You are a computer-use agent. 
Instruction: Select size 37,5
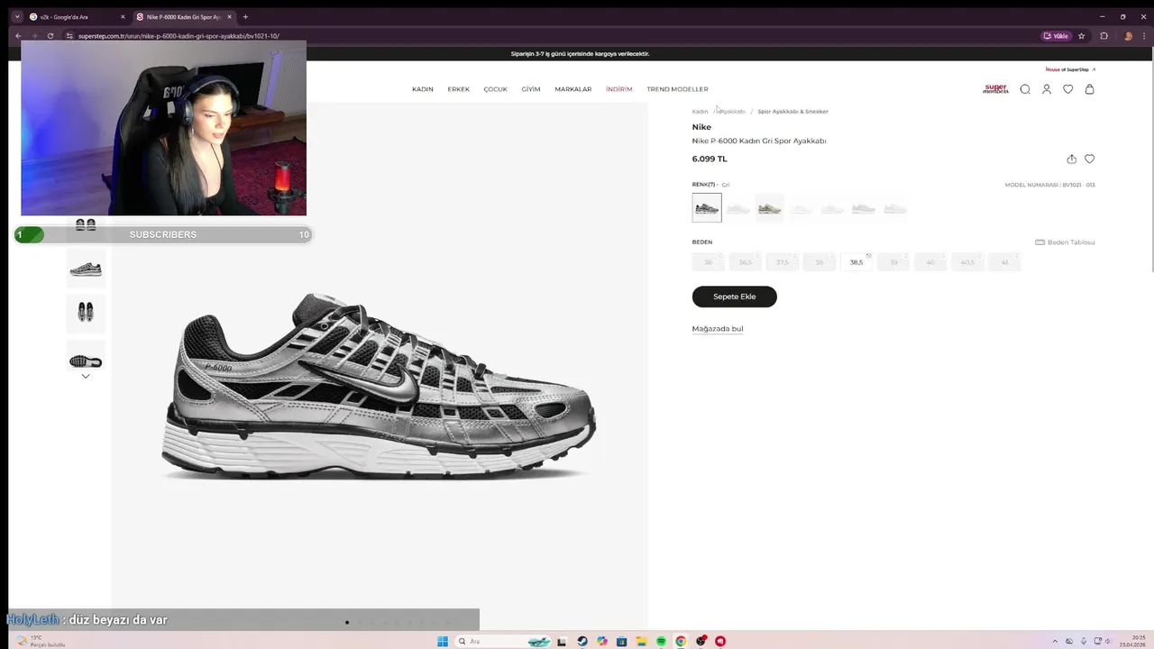click(783, 262)
